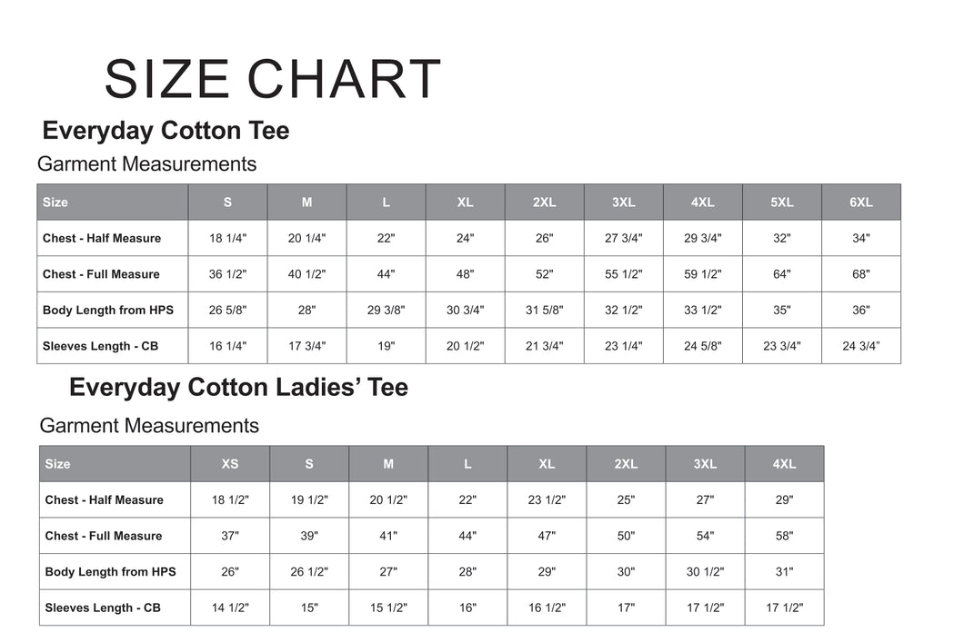The width and height of the screenshot is (964, 642).
Task: Click the 18 1/2" chest half measure cell
Action: pyautogui.click(x=230, y=500)
